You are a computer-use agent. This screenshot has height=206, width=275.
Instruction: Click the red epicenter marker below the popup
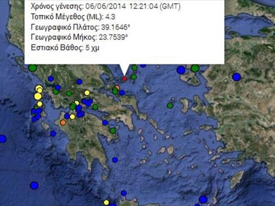coord(124,79)
